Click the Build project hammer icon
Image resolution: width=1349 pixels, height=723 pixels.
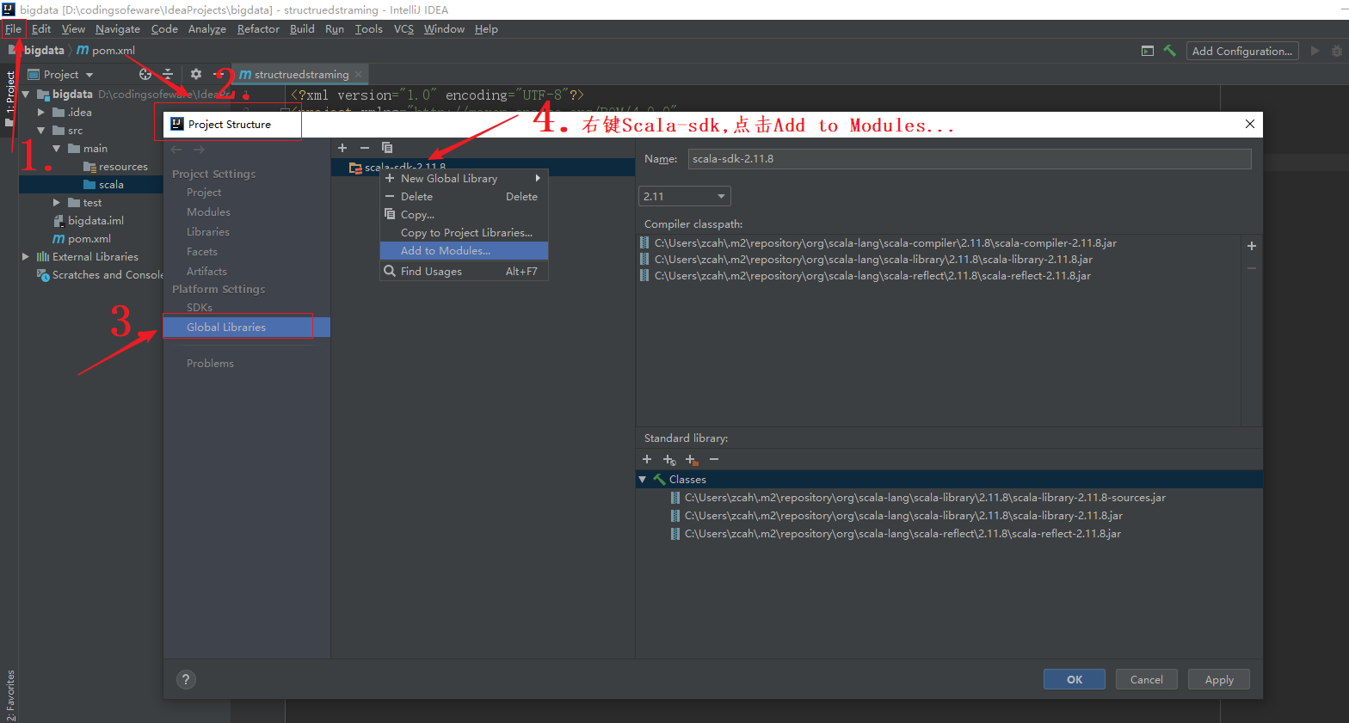tap(1169, 51)
